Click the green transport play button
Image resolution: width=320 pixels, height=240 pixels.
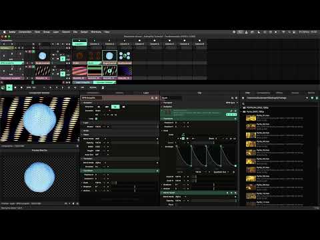pos(9,87)
